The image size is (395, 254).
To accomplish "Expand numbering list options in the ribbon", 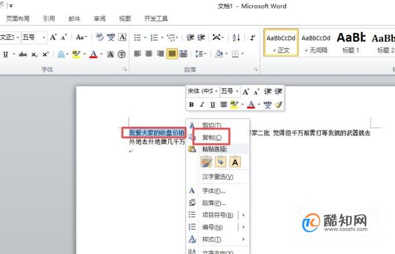I will click(162, 38).
